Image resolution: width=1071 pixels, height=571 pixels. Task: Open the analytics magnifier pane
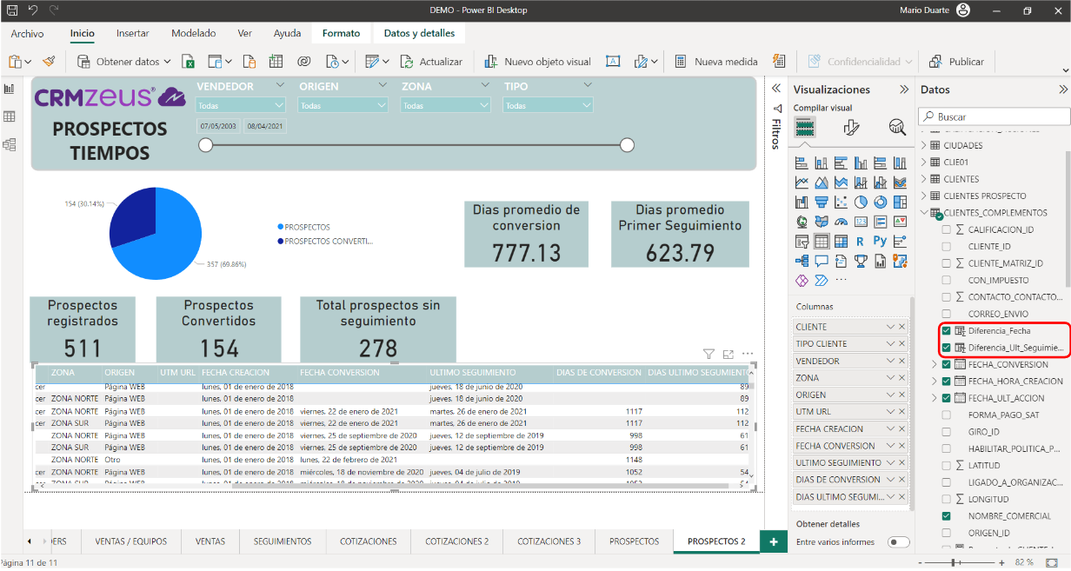(x=897, y=128)
